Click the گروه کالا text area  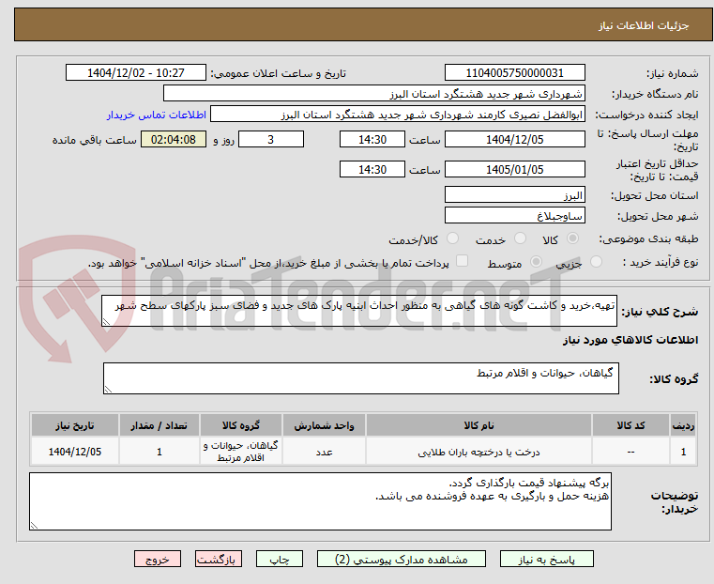pos(361,378)
